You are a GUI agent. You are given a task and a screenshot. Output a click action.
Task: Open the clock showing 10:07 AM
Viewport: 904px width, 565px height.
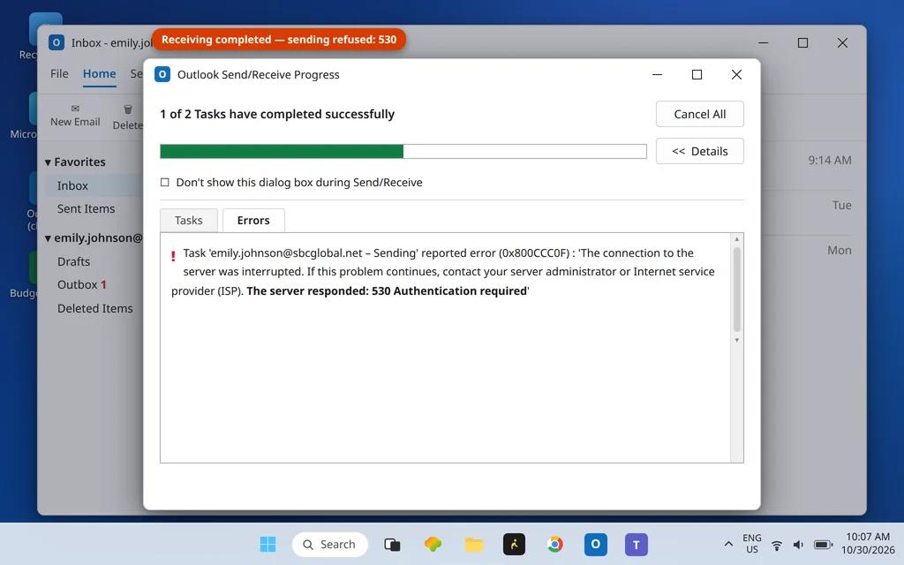pyautogui.click(x=868, y=544)
